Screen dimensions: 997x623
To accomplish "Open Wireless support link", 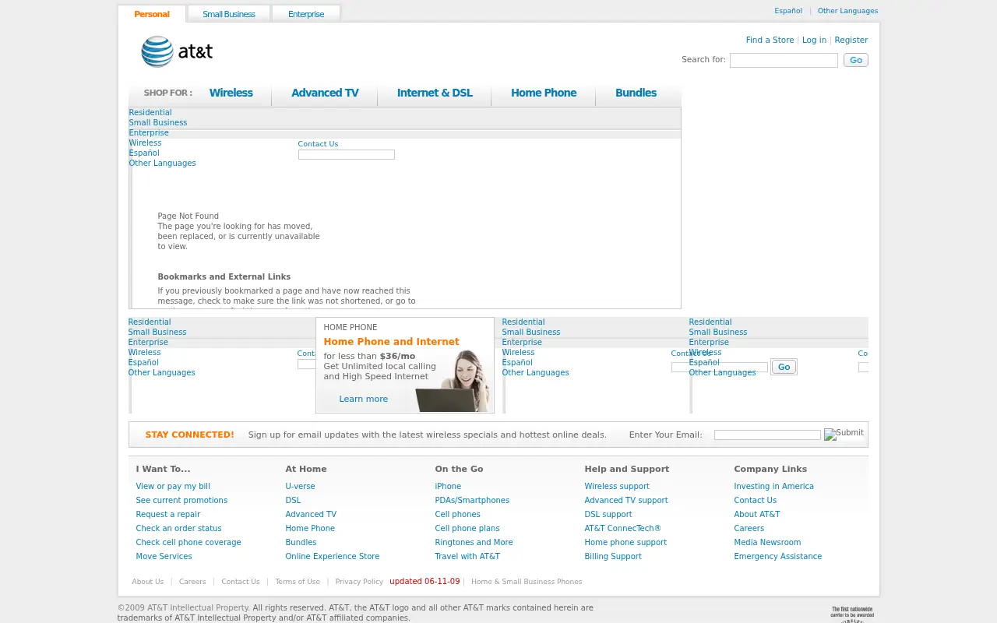I will 617,486.
